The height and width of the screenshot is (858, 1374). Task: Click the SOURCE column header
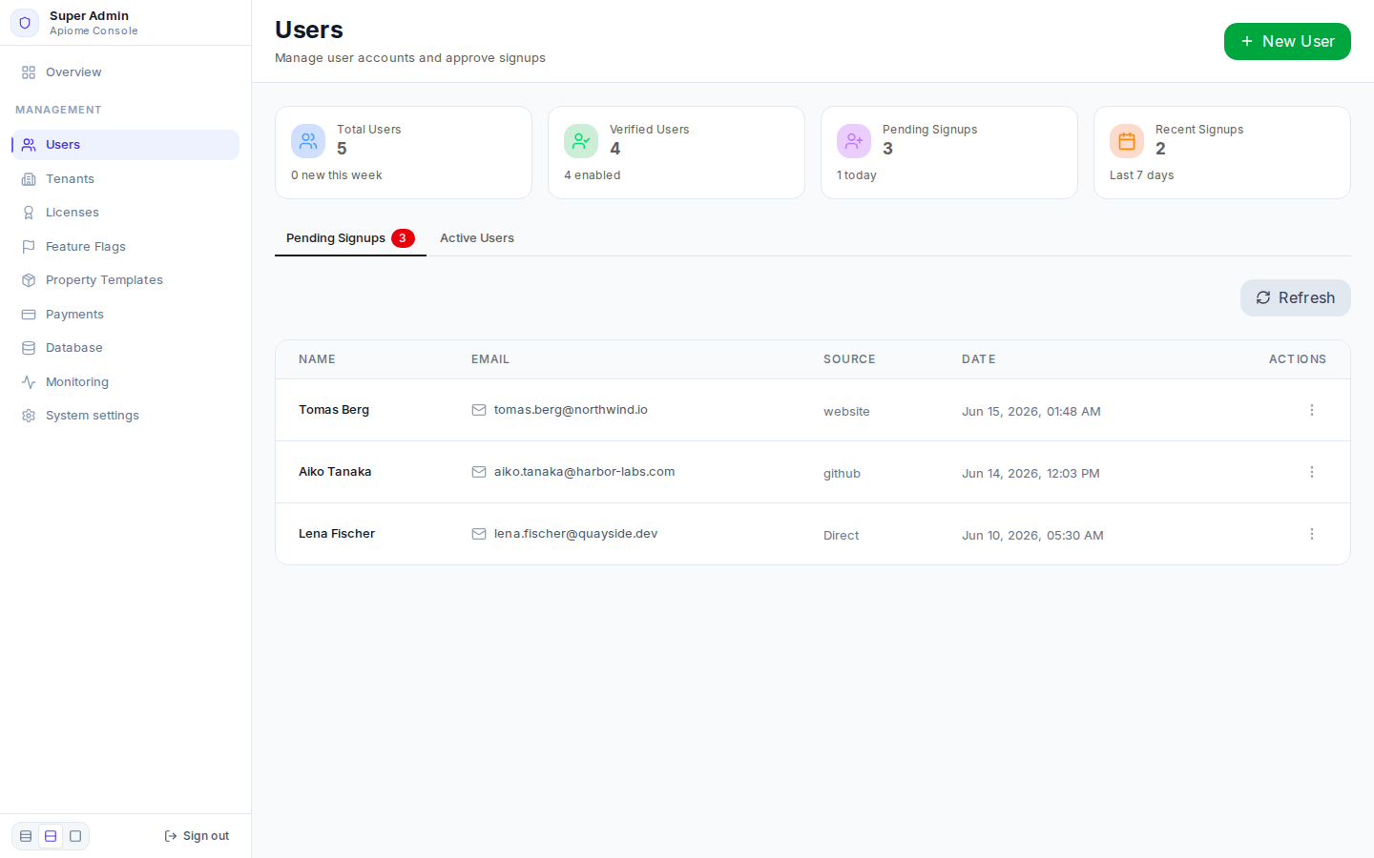pos(849,359)
